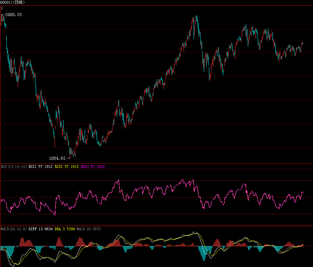
Task: Click the MACD:20.2672 value
Action: 89,229
